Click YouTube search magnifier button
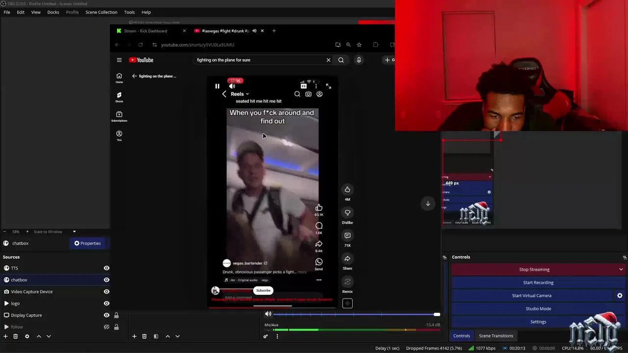This screenshot has height=353, width=628. click(x=341, y=60)
